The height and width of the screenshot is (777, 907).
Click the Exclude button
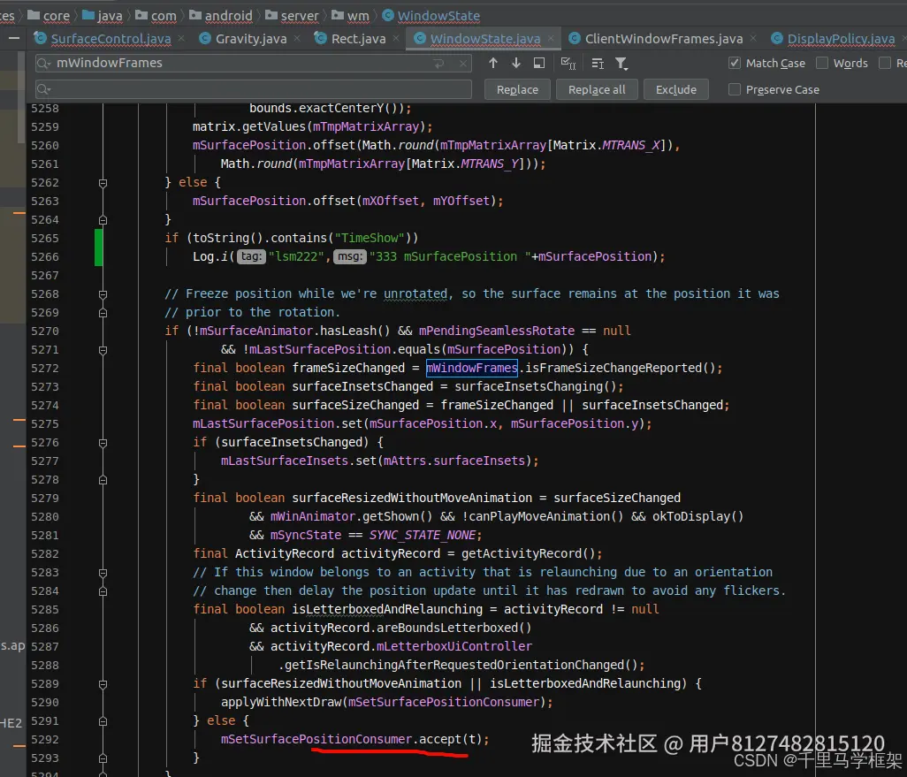(676, 89)
